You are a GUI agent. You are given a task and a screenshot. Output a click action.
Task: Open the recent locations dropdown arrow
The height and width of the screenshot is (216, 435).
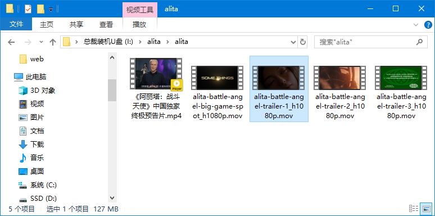pyautogui.click(x=42, y=42)
